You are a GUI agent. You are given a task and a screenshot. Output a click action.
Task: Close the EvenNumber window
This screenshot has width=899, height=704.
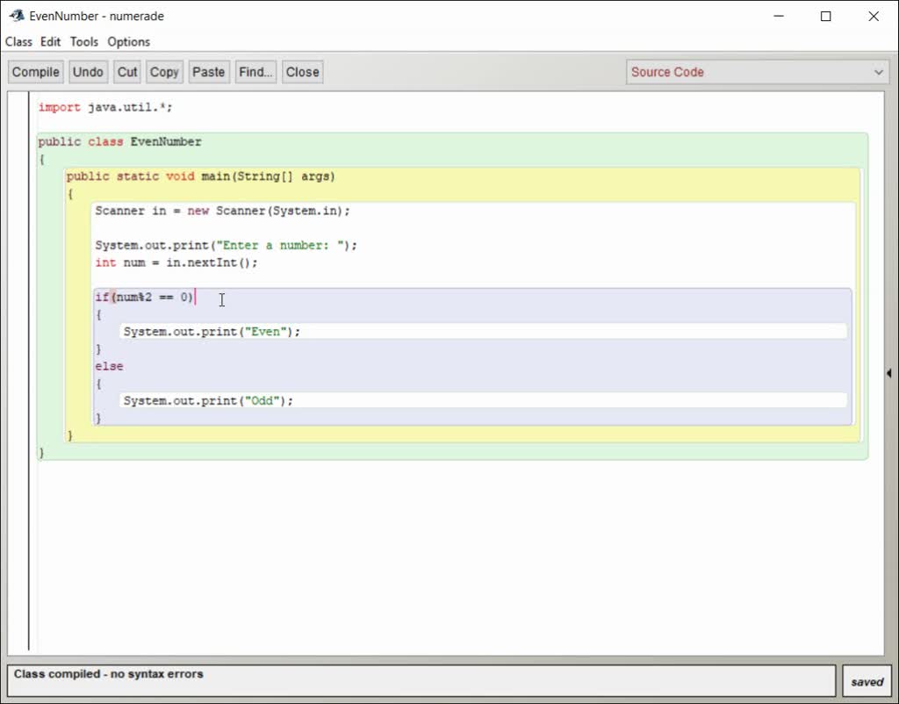874,16
